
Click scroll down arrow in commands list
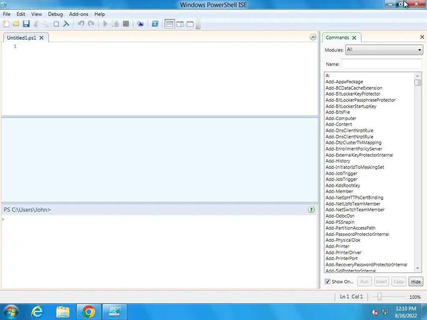417,269
